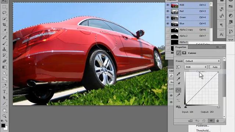Select the Crop tool
Viewport: 235px width, 132px height.
pos(4,25)
